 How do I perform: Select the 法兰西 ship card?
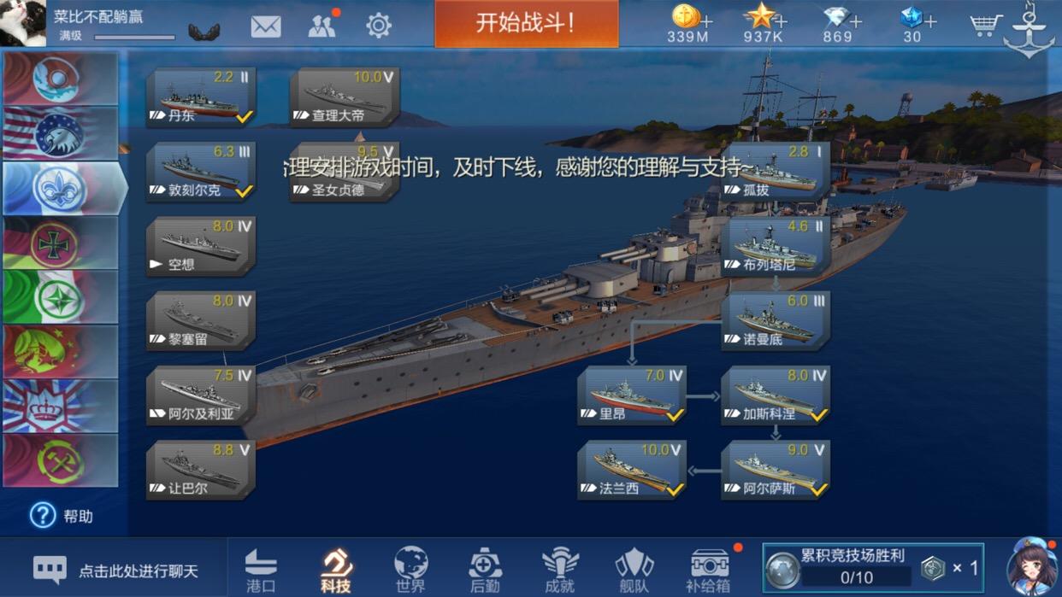[632, 470]
